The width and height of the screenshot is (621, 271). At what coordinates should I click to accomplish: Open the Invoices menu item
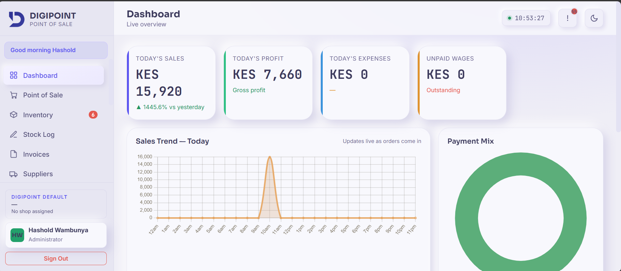tap(54, 154)
